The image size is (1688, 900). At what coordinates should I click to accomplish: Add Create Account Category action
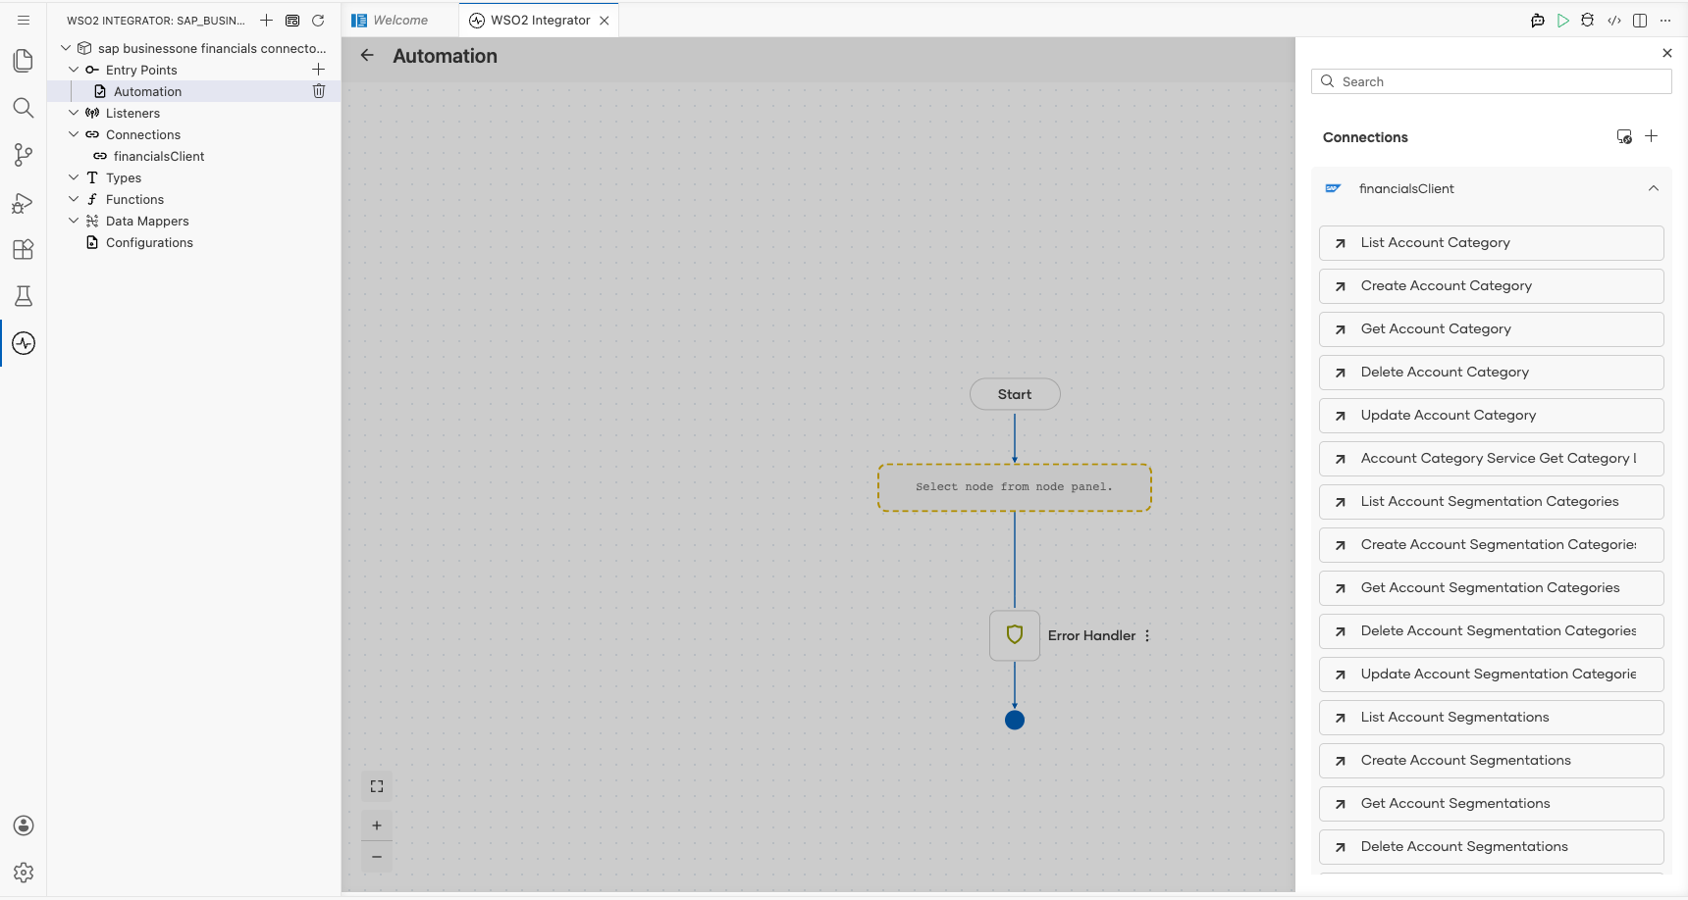tap(1491, 286)
